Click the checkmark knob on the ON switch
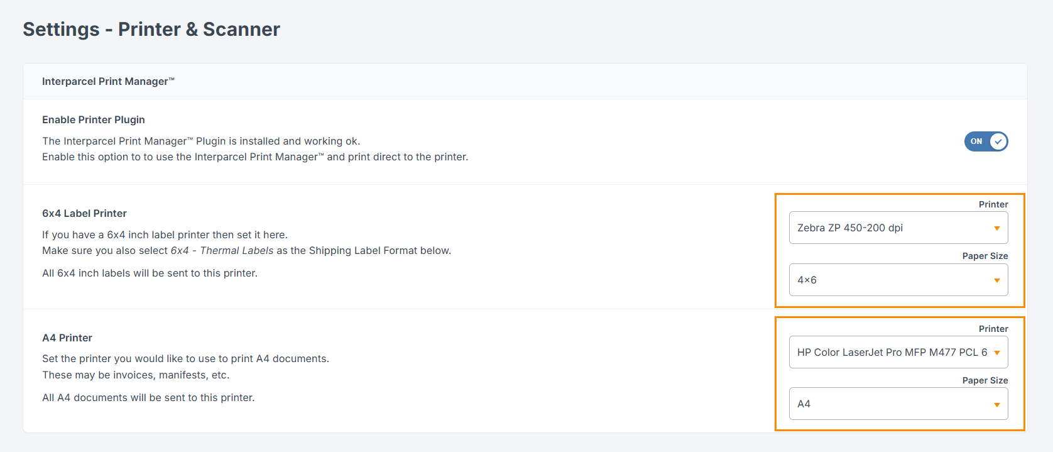The width and height of the screenshot is (1053, 452). [x=998, y=141]
